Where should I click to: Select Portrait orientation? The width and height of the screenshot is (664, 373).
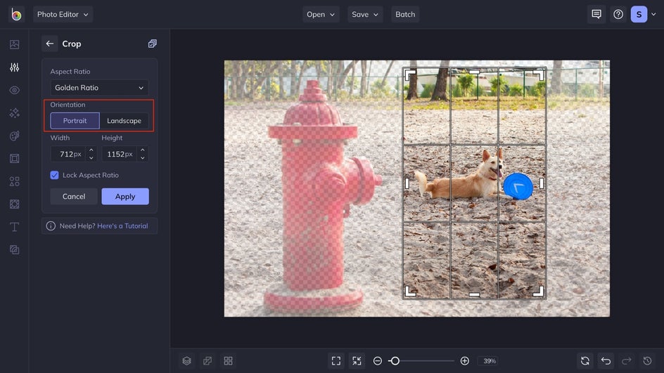[75, 121]
